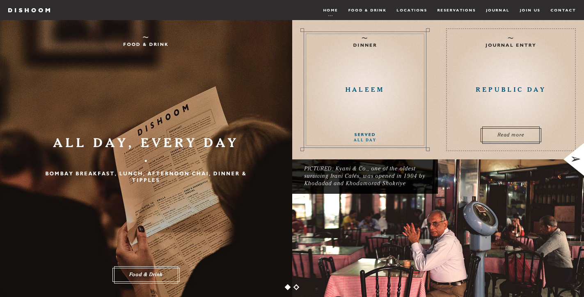This screenshot has width=584, height=297.
Task: Click the Kyani & Co. café photo
Action: pos(438,246)
